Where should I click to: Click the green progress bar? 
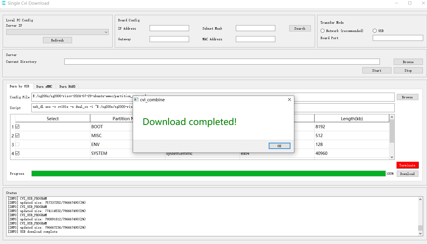pos(208,174)
